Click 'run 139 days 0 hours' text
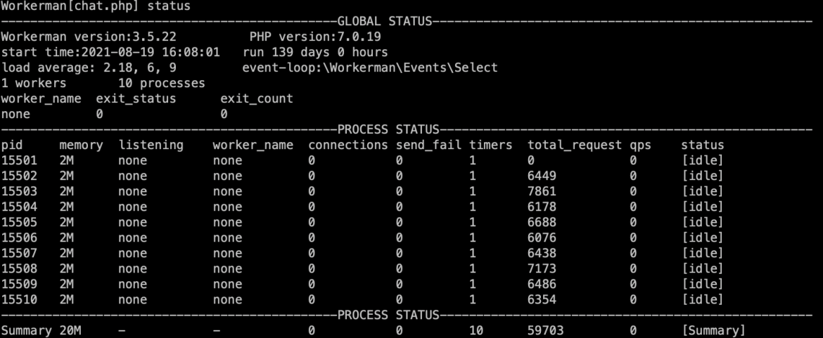Image resolution: width=823 pixels, height=338 pixels. click(x=315, y=53)
